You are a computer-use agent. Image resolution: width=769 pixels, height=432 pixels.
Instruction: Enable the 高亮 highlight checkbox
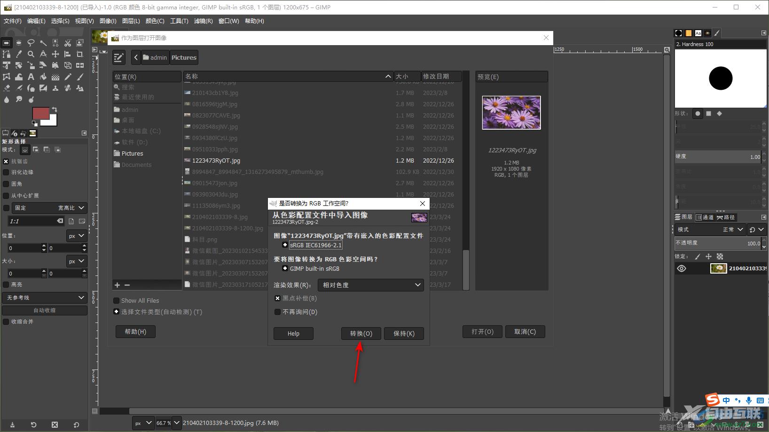click(6, 284)
